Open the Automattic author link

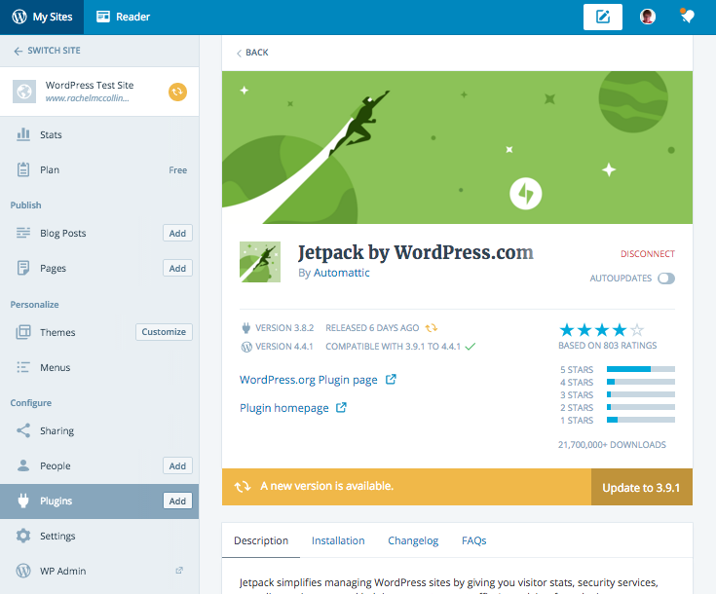point(342,273)
